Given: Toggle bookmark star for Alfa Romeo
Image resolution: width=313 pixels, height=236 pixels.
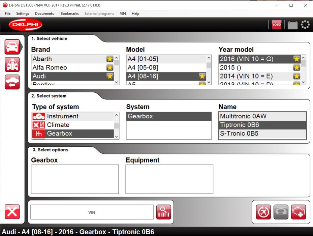Looking at the screenshot, I should [110, 67].
